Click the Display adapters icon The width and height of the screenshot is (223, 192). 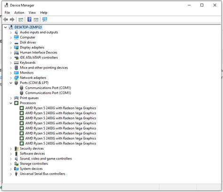16,47
